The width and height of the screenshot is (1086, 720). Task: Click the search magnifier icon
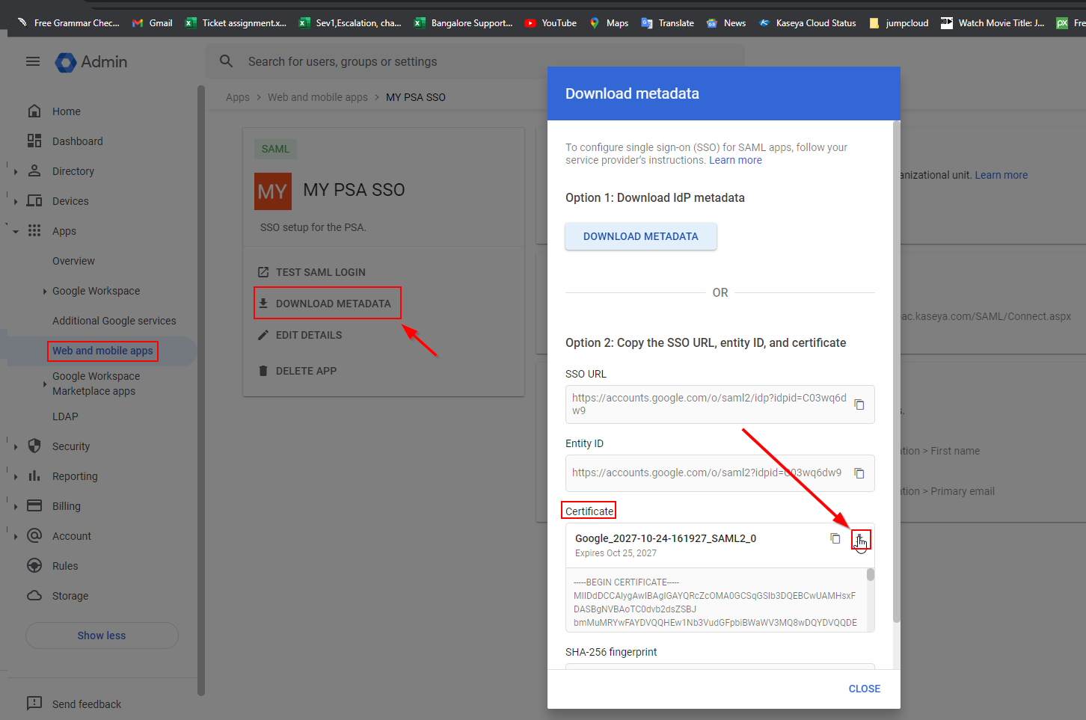(x=227, y=61)
